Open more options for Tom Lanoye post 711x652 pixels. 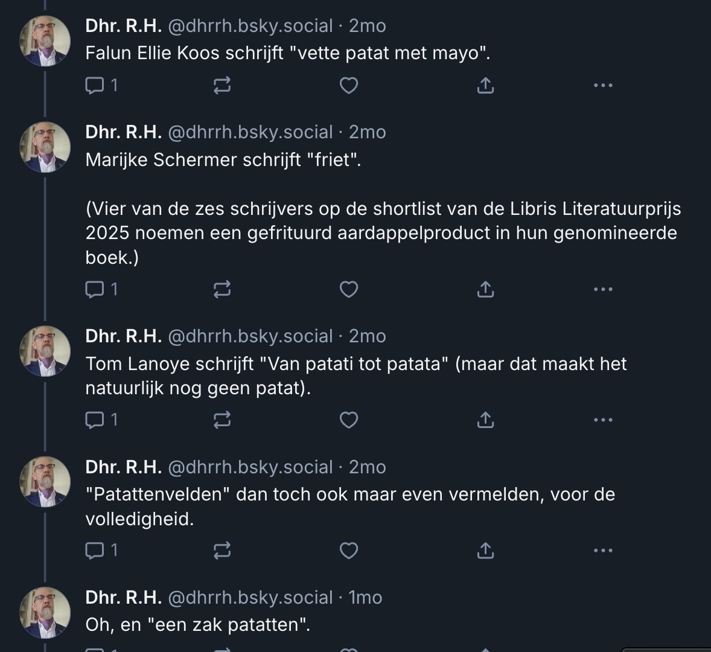(x=603, y=420)
